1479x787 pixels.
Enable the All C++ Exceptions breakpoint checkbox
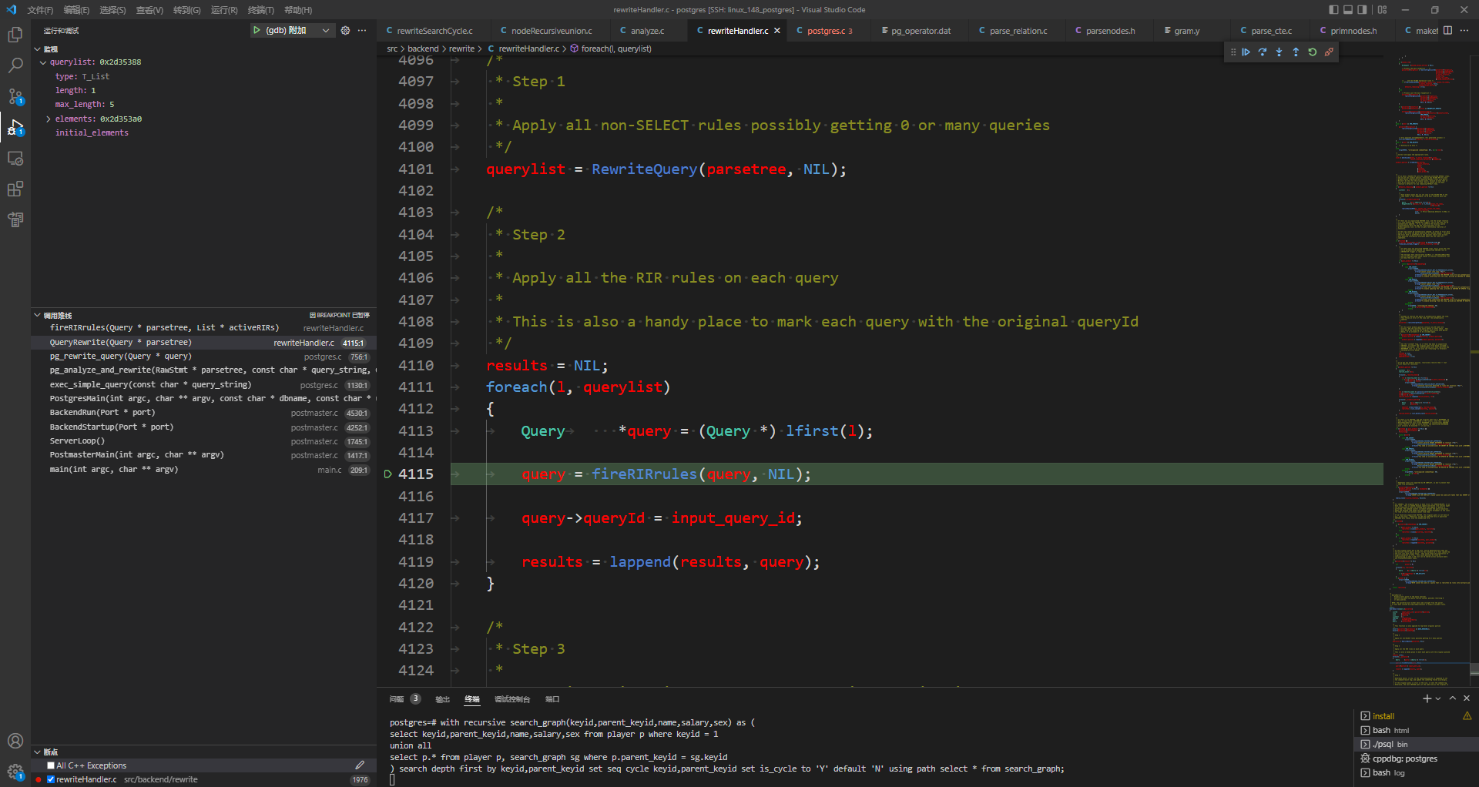click(51, 765)
